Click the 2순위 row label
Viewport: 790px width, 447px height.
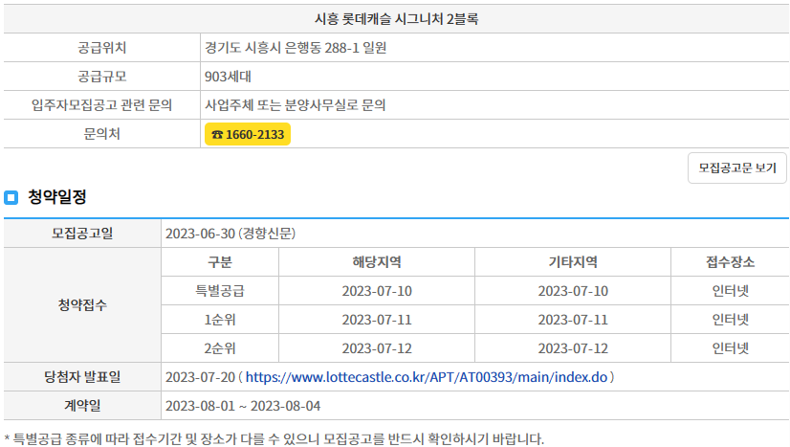220,348
